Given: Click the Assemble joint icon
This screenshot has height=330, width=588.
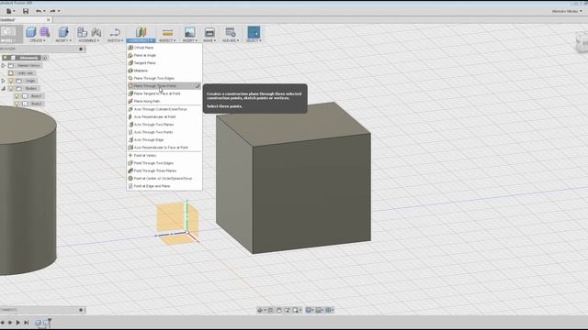Looking at the screenshot, I should tap(96, 32).
